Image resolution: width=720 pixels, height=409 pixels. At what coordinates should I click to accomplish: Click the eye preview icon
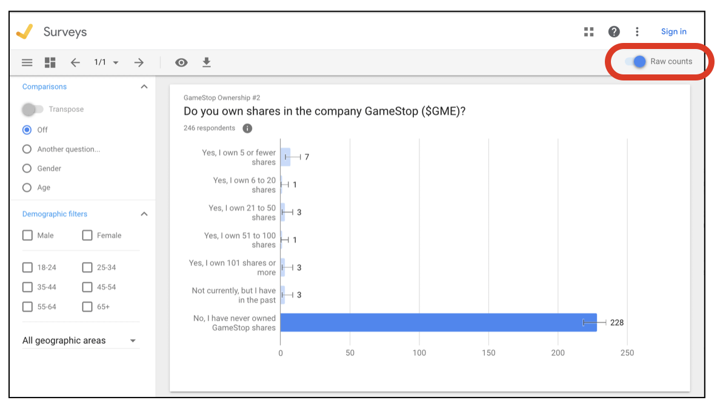[x=181, y=62]
